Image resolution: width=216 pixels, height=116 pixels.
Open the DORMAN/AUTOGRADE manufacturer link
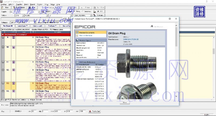point(131,39)
